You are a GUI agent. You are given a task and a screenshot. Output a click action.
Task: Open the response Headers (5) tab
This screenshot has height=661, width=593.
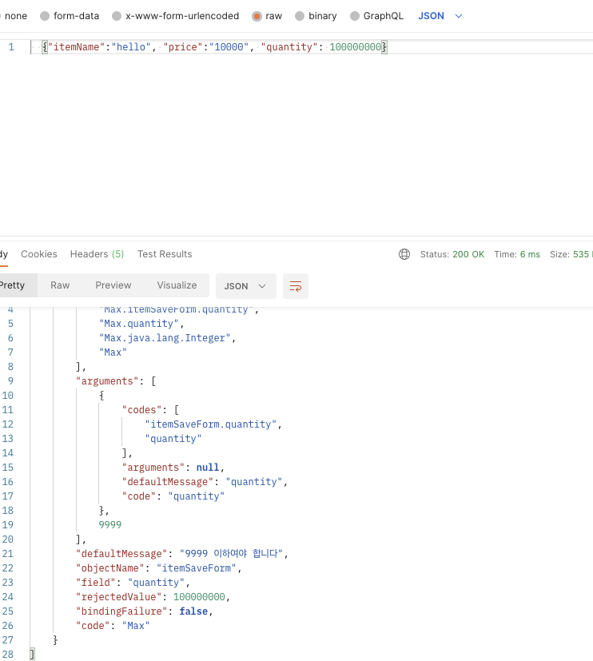coord(97,254)
